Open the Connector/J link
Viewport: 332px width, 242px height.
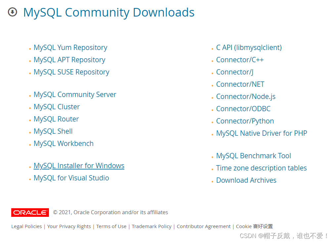(x=235, y=72)
